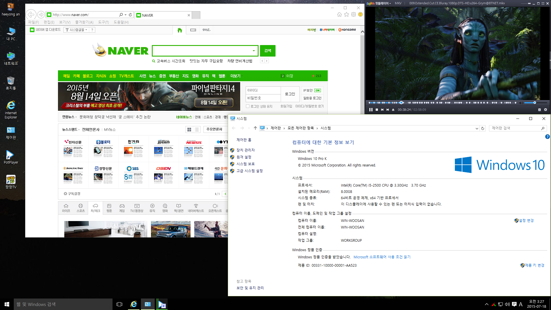The image size is (551, 310).
Task: Click PotPlayer seek bar position handle
Action: pyautogui.click(x=401, y=103)
